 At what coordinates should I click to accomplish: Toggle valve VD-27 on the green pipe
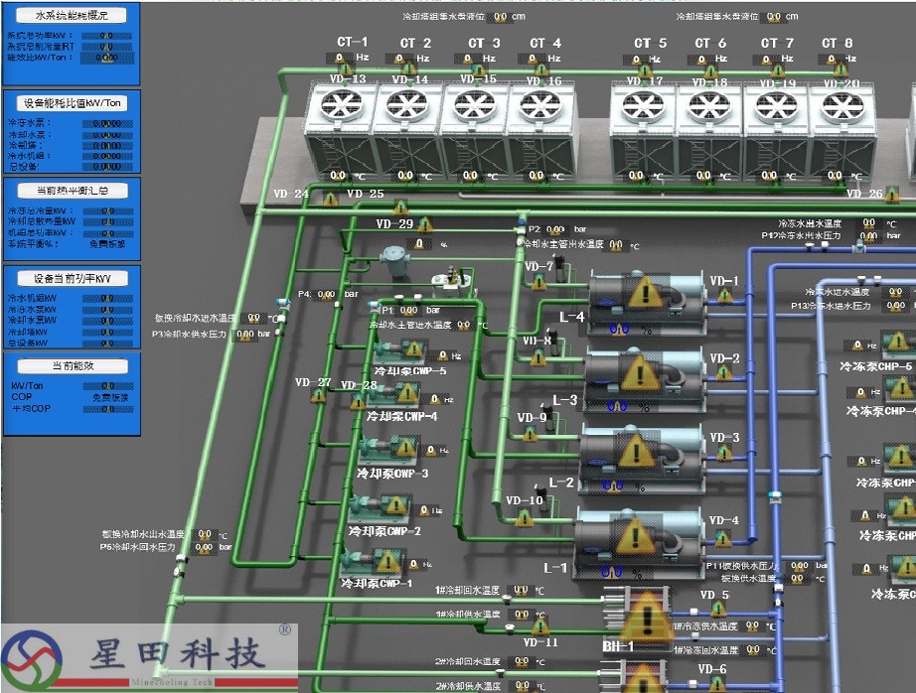coord(318,395)
